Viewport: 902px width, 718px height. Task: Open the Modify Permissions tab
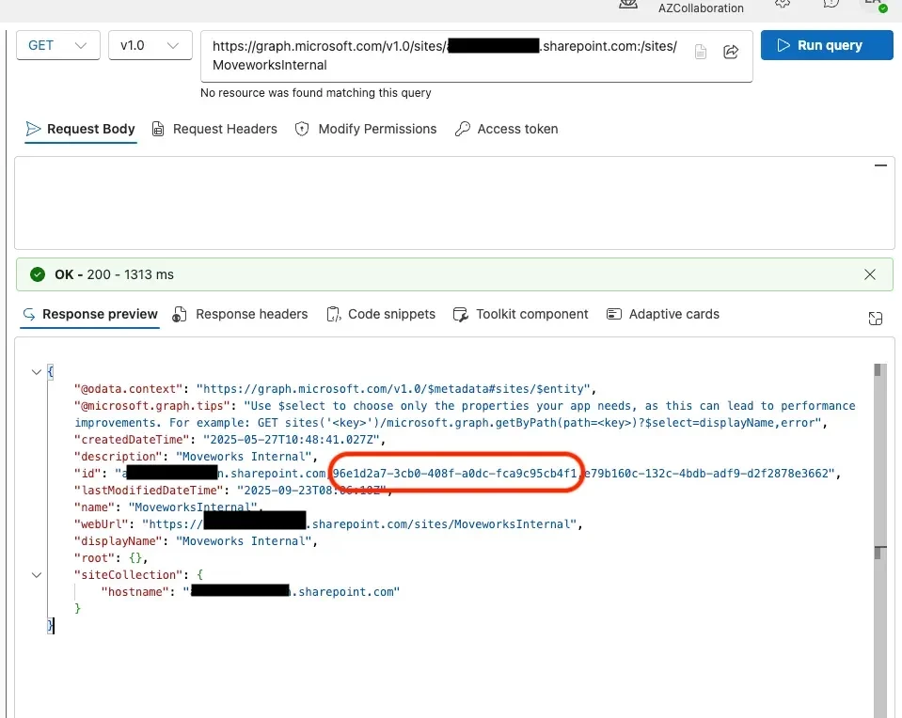[x=366, y=129]
